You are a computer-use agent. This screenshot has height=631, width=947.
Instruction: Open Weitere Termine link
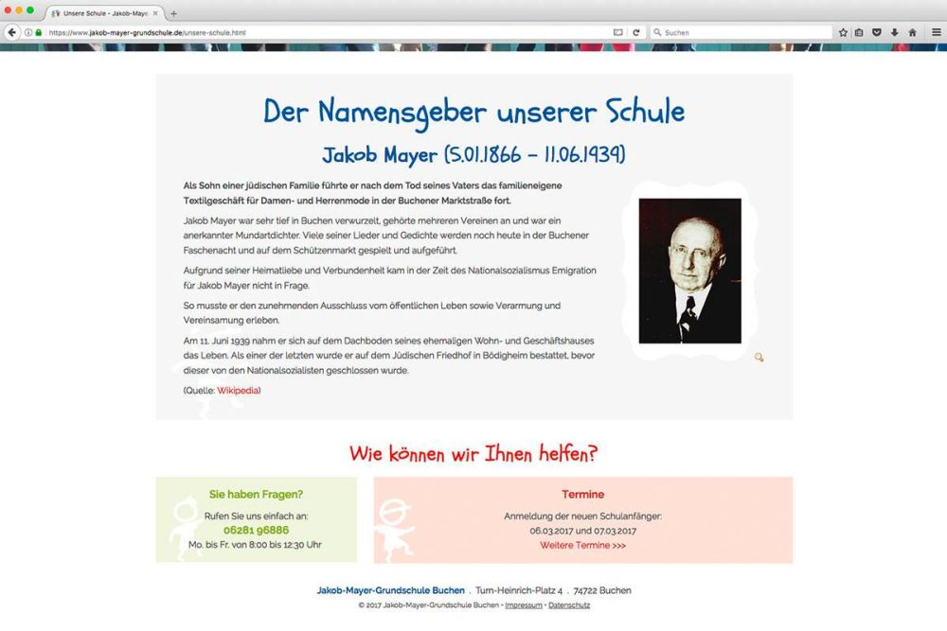tap(582, 544)
